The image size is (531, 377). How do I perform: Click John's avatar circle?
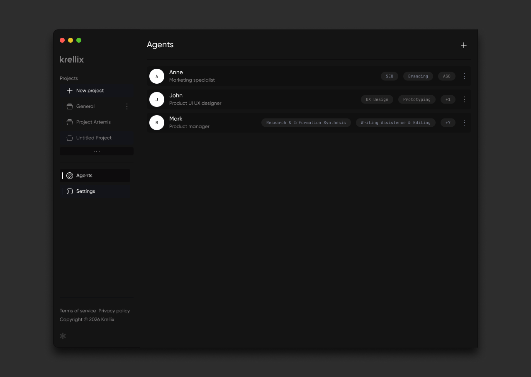(157, 99)
